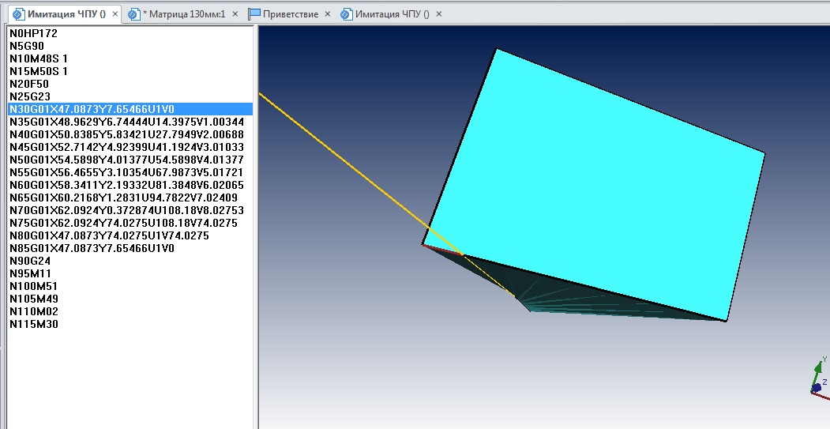Click the XYZ axis orientation indicator
Screen dimensions: 830x429
click(x=820, y=377)
